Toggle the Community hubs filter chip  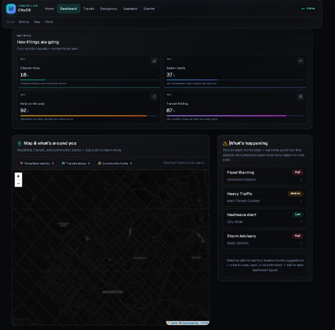[x=115, y=164]
